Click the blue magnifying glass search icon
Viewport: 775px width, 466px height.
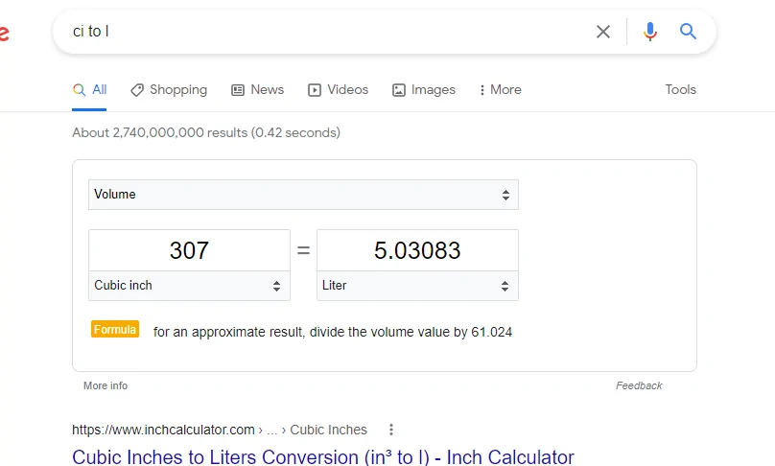click(688, 31)
